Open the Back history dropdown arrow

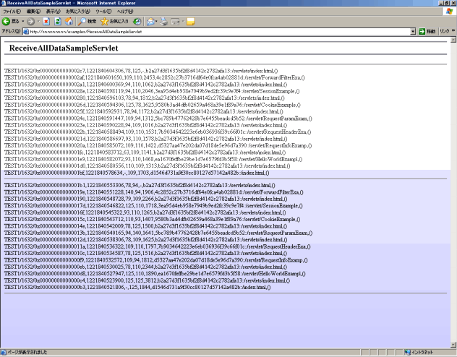point(22,21)
